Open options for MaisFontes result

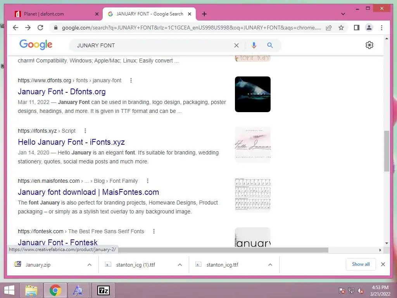coord(148,181)
